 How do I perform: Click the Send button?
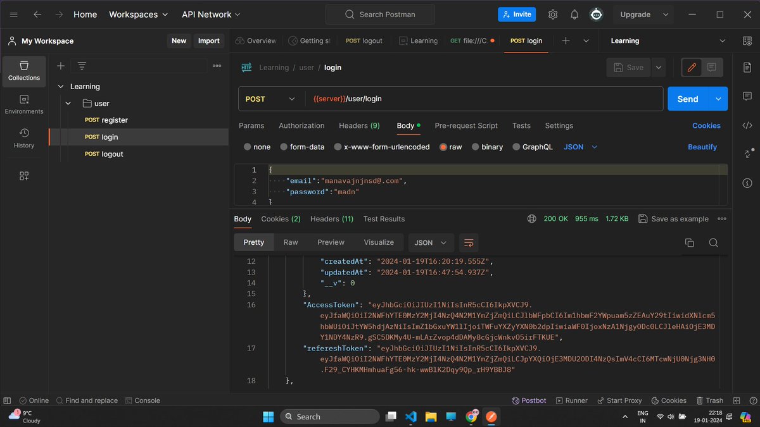point(688,99)
